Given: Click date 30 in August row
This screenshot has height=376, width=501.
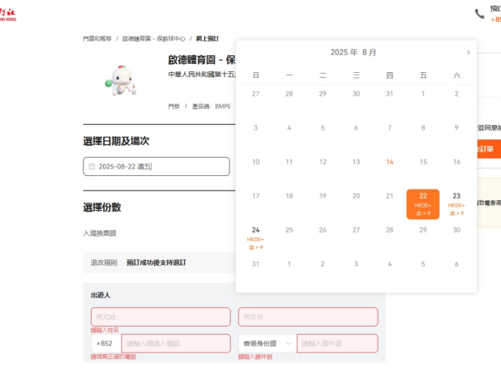Looking at the screenshot, I should tap(456, 230).
